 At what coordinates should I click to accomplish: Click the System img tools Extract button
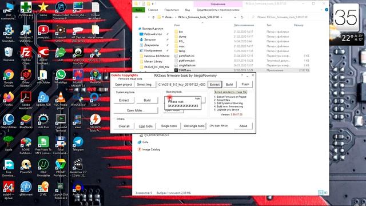pos(124,101)
